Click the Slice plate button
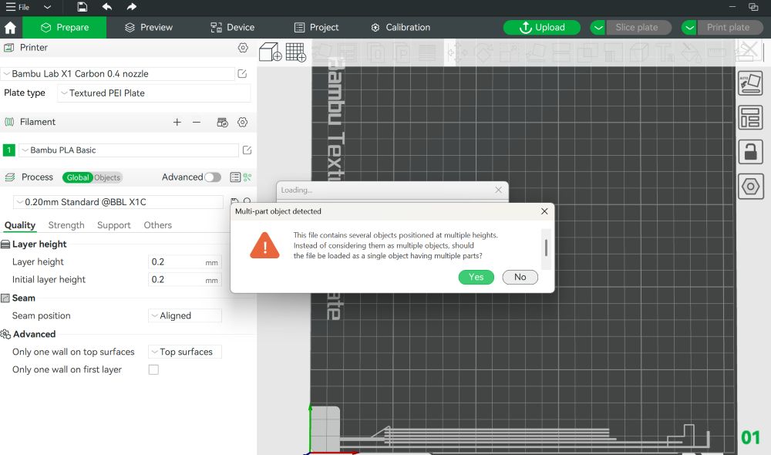This screenshot has height=455, width=771. (x=637, y=28)
